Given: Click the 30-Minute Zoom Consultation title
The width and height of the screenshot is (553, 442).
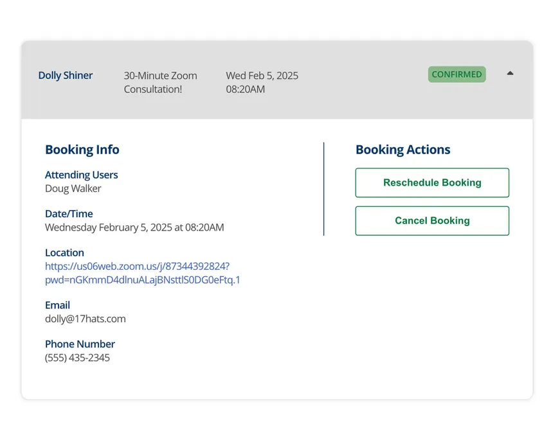Looking at the screenshot, I should point(160,82).
